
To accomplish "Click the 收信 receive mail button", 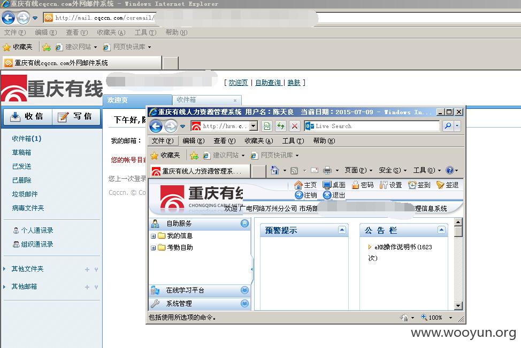I will (28, 116).
